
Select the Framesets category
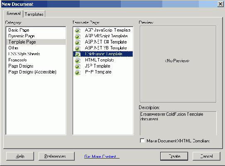[17, 60]
